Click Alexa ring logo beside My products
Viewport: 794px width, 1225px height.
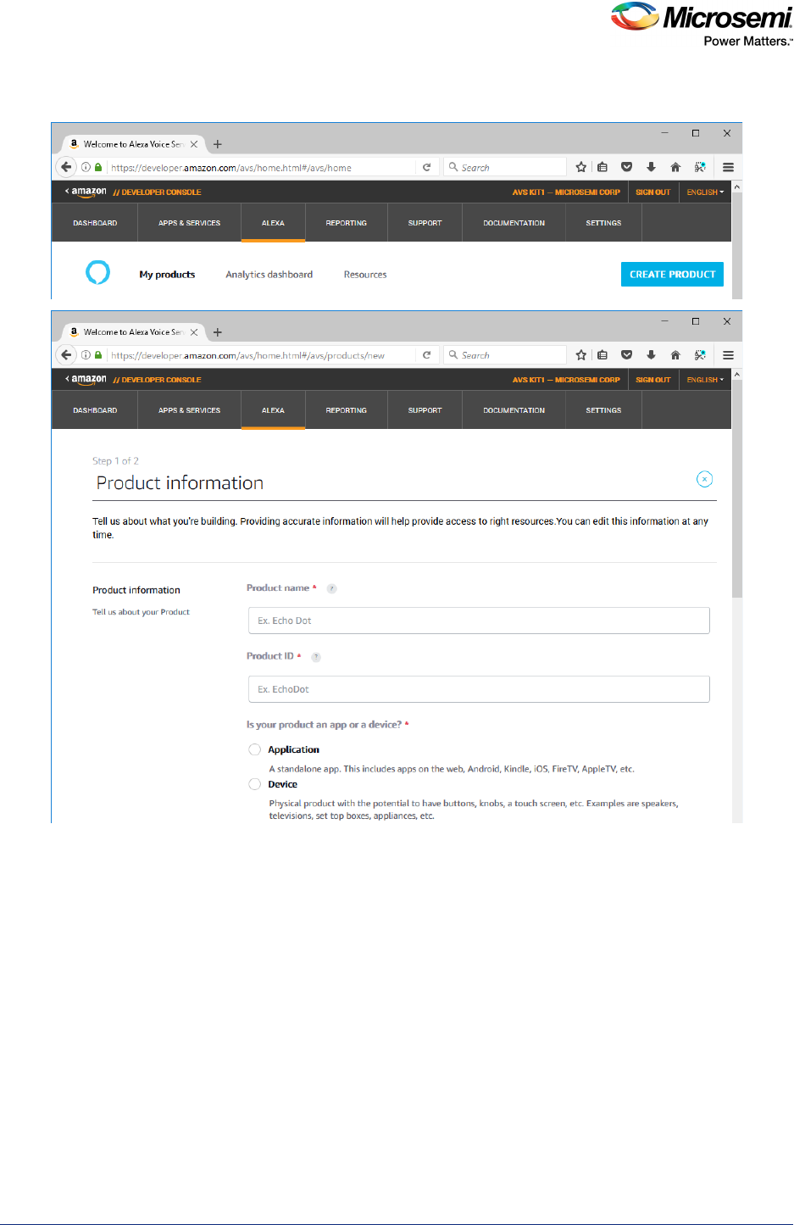tap(98, 272)
